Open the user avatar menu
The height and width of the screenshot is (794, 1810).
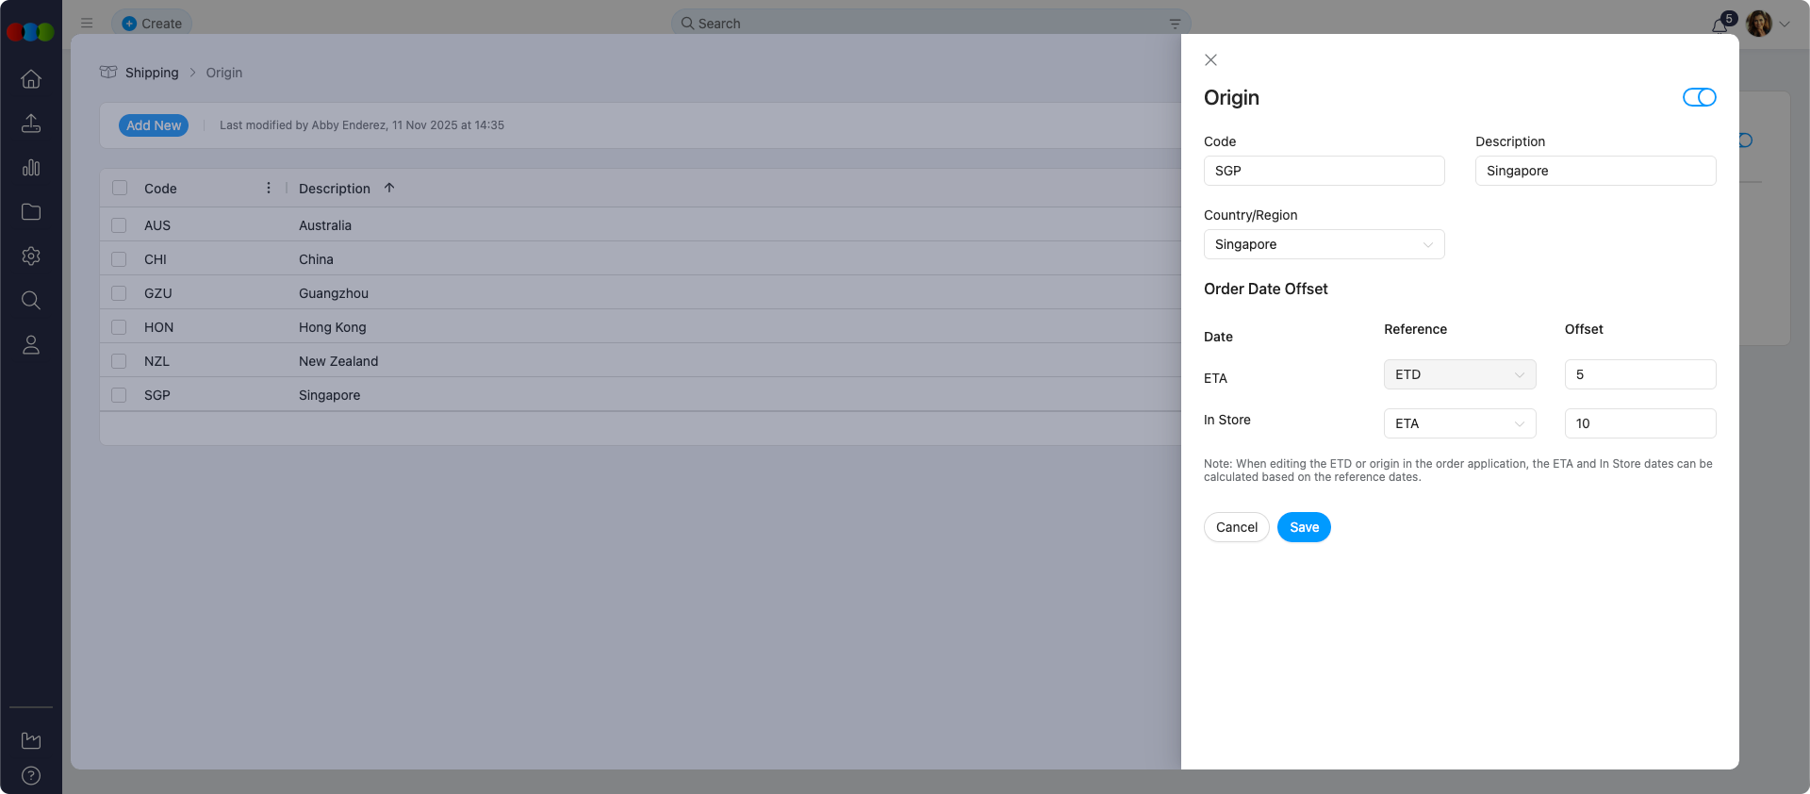point(1759,24)
